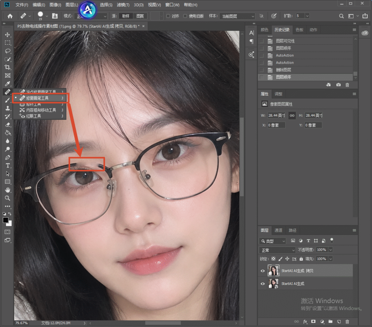Image resolution: width=372 pixels, height=327 pixels.
Task: Select the Brush tool in toolbar
Action: 8,100
